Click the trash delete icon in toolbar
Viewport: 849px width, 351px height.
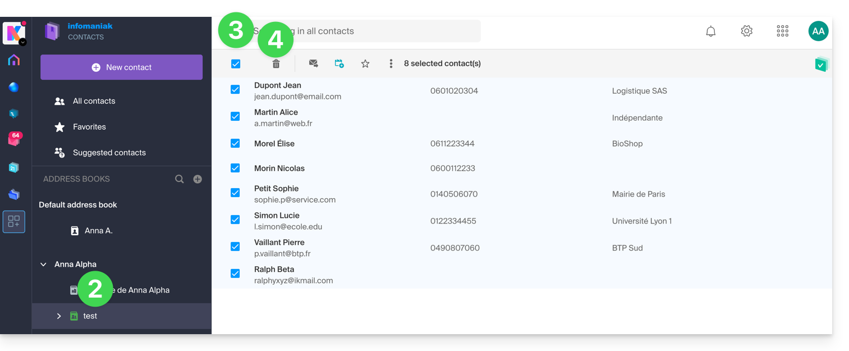276,64
